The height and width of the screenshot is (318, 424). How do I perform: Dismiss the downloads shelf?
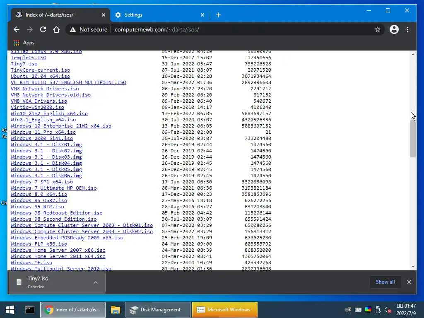click(409, 282)
